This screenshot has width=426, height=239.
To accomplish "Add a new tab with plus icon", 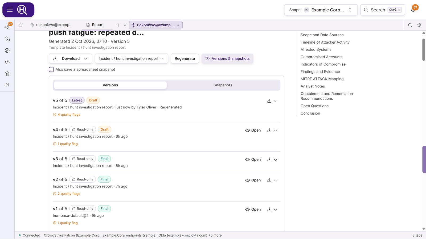I will point(118,25).
